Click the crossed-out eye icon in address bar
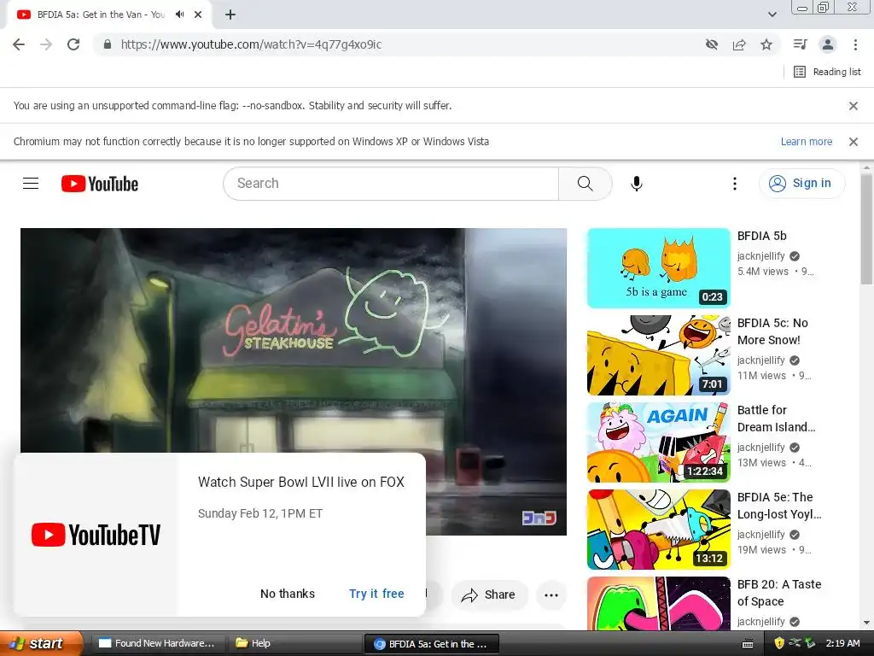This screenshot has width=874, height=656. pyautogui.click(x=711, y=44)
